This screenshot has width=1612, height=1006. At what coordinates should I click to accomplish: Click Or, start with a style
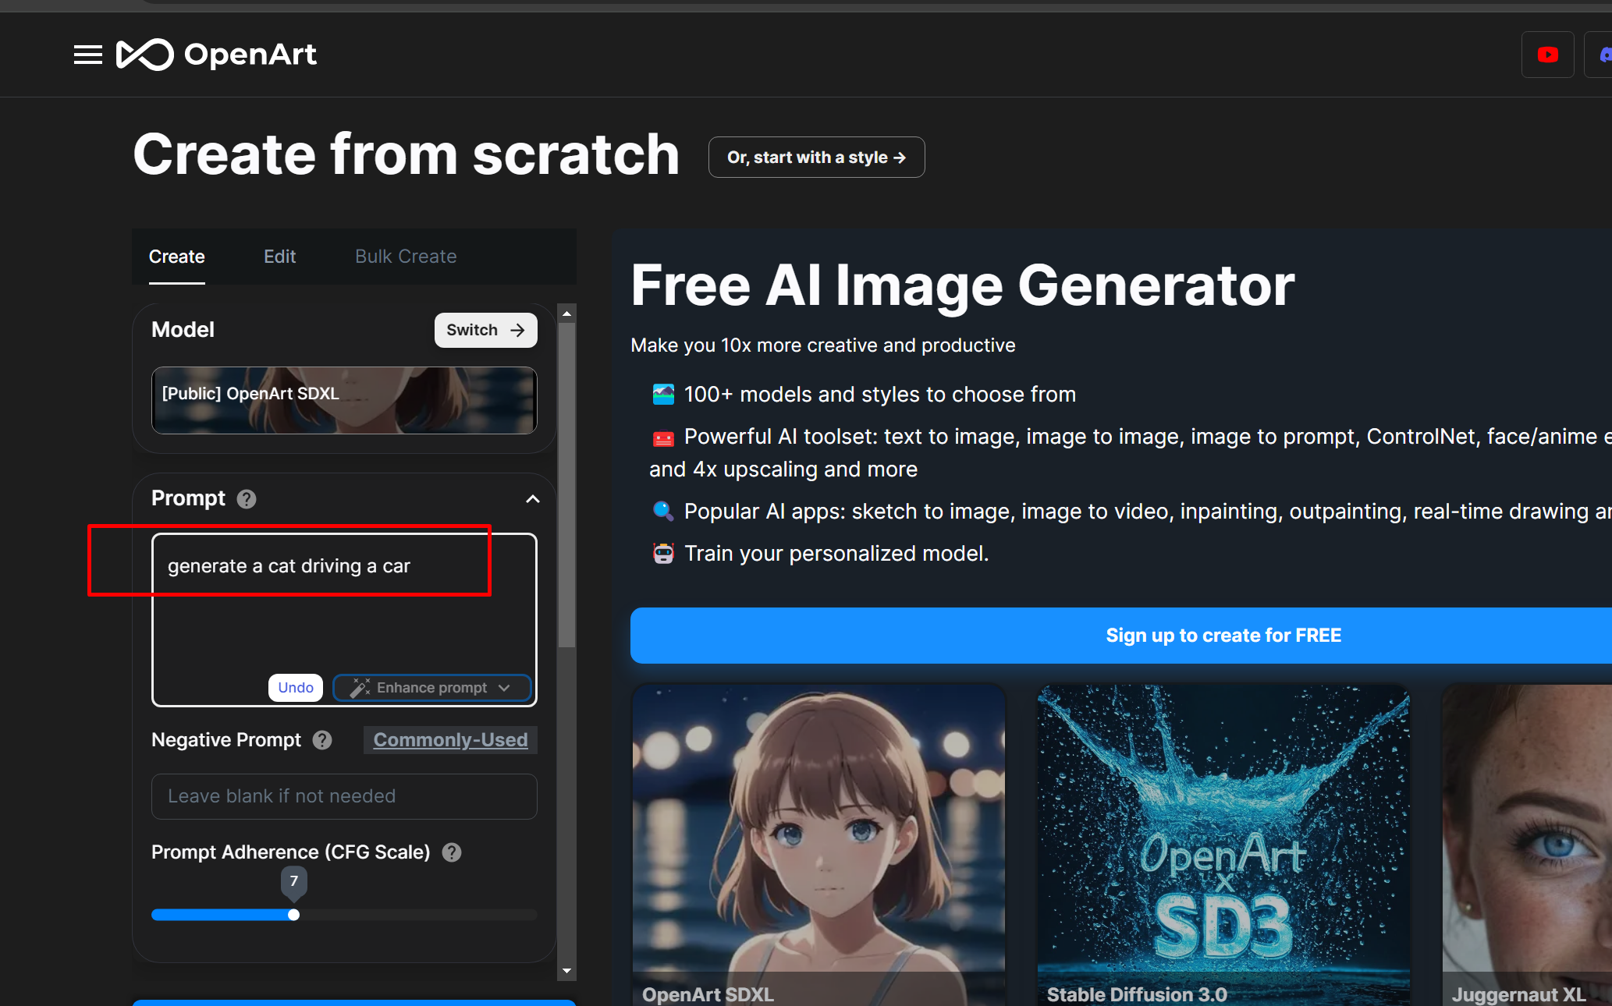tap(816, 158)
